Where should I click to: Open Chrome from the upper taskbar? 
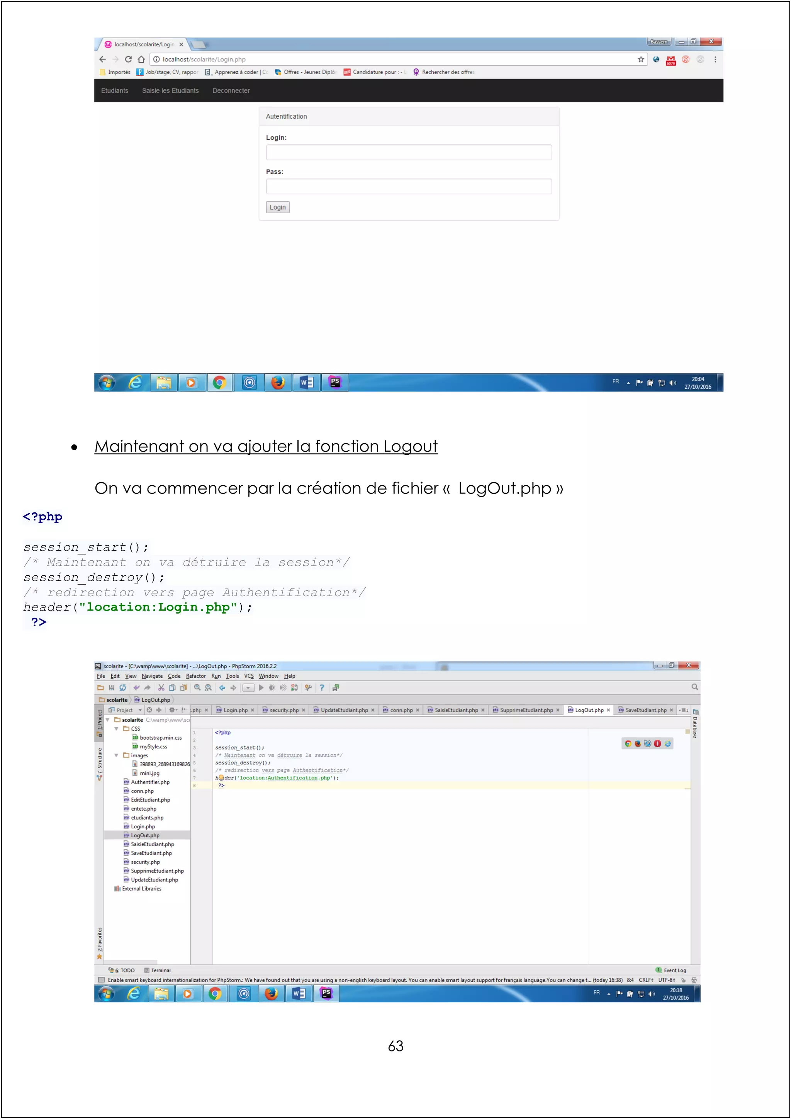point(220,383)
